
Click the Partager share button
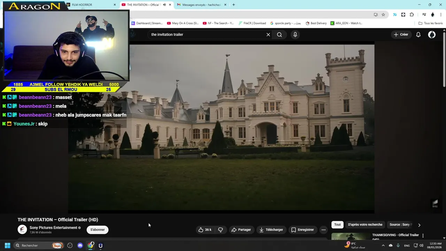pos(241,230)
